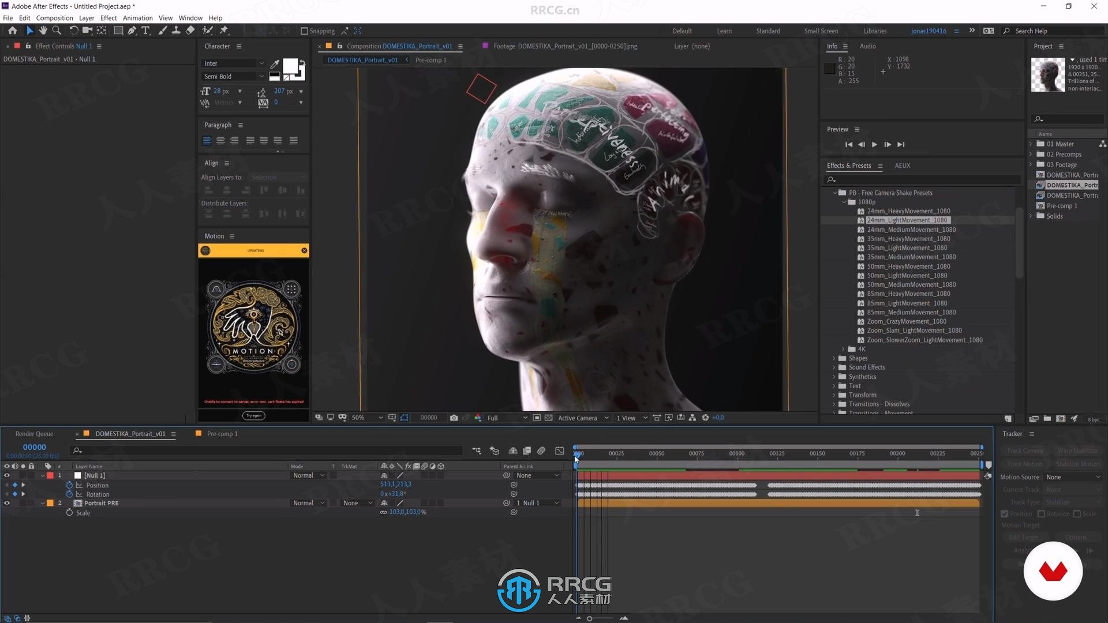
Task: Click the eyedropper in Character panel
Action: point(275,63)
